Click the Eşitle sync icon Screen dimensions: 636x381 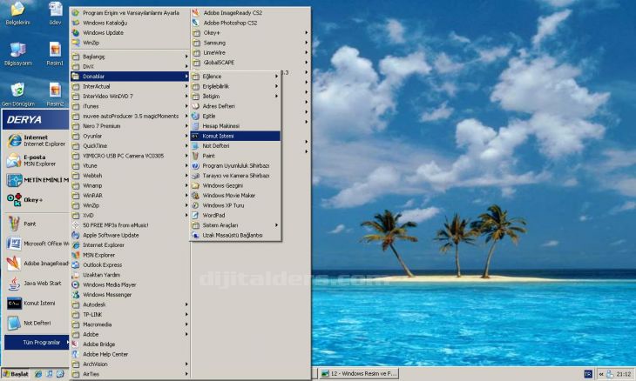click(x=195, y=117)
